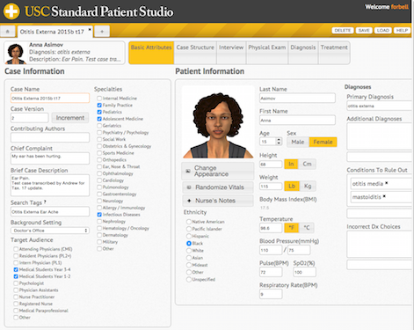Remove otitis media from conditions to rule out
This screenshot has height=330, width=414.
[x=387, y=183]
